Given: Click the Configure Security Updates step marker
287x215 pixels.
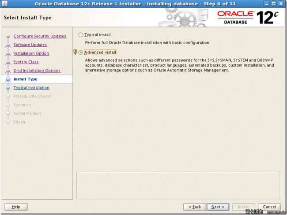Looking at the screenshot, I should tap(8, 36).
